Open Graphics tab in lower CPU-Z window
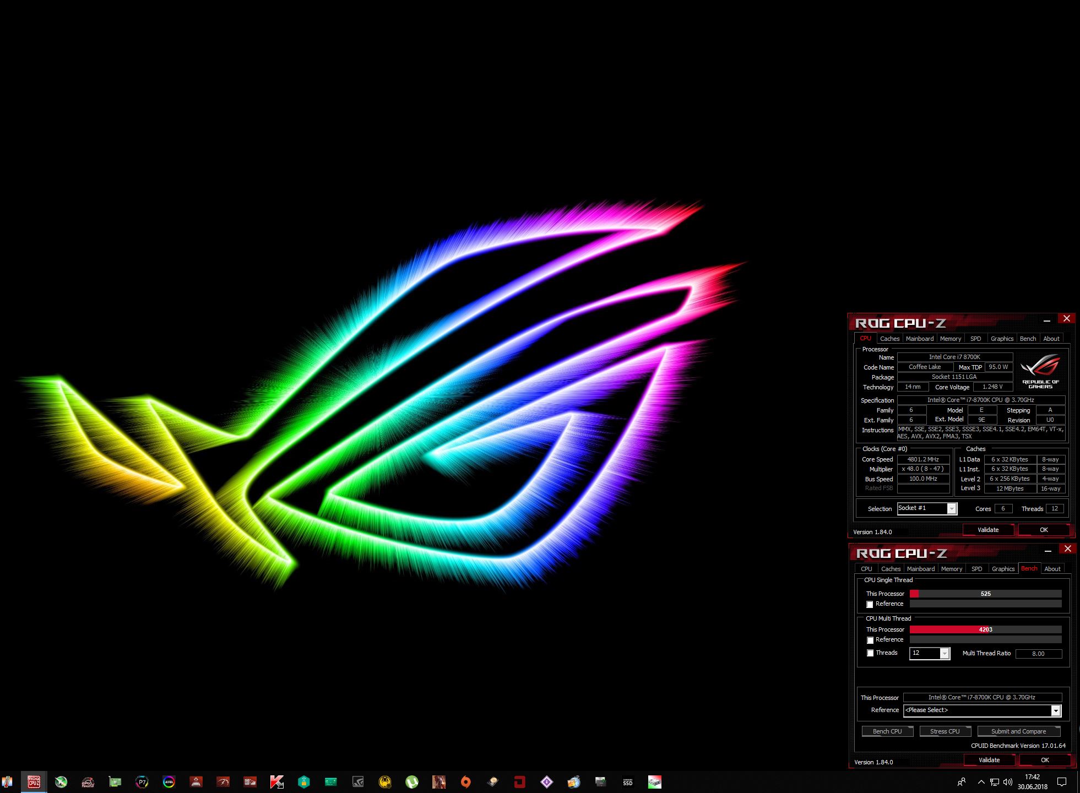Viewport: 1080px width, 793px height. [1003, 569]
